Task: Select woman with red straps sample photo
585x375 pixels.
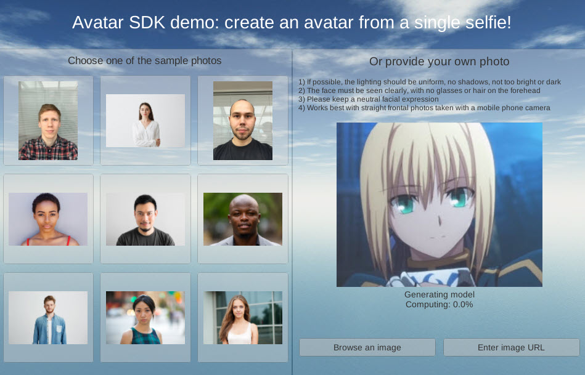Action: [x=48, y=219]
